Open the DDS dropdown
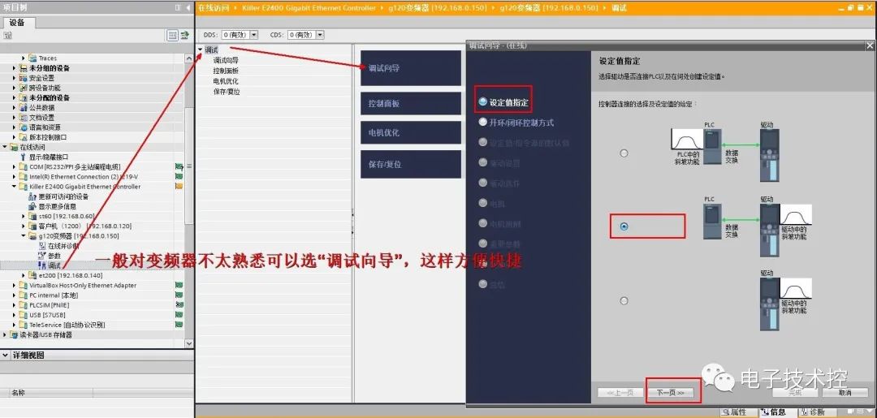Screen dimensions: 877x418 [x=254, y=35]
